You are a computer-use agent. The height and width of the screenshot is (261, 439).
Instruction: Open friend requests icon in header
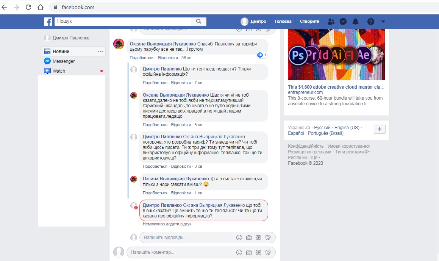[331, 22]
